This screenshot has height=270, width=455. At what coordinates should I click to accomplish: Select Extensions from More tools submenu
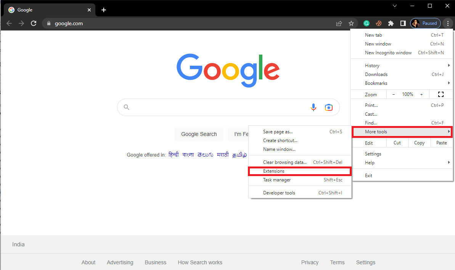click(274, 171)
